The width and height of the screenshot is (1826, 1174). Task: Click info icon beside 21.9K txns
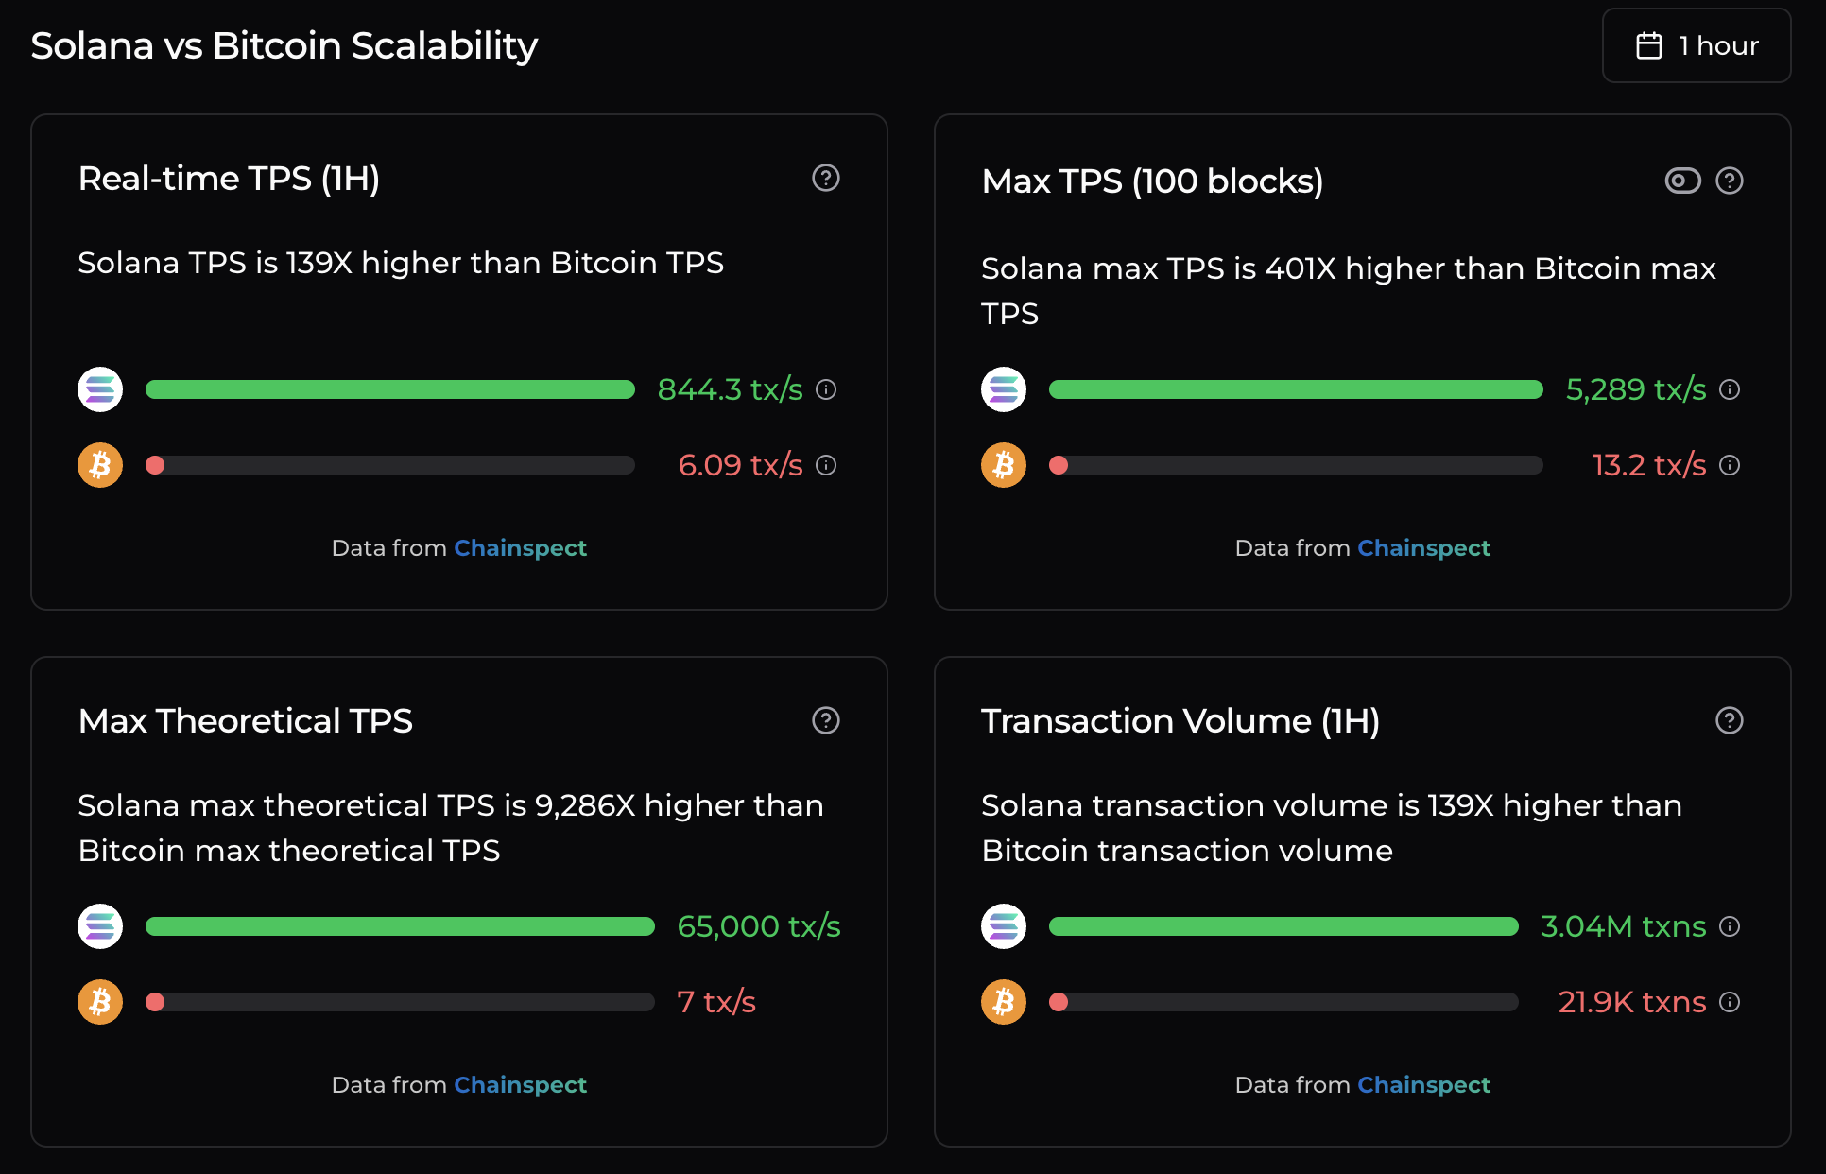pyautogui.click(x=1730, y=1002)
